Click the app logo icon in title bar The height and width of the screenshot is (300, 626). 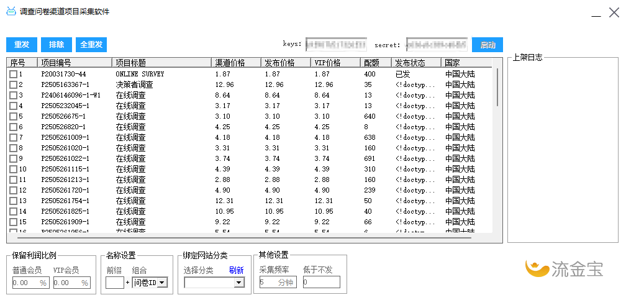click(x=11, y=11)
